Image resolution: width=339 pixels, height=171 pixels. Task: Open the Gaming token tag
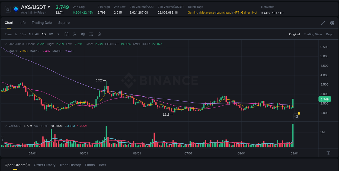tap(193, 12)
